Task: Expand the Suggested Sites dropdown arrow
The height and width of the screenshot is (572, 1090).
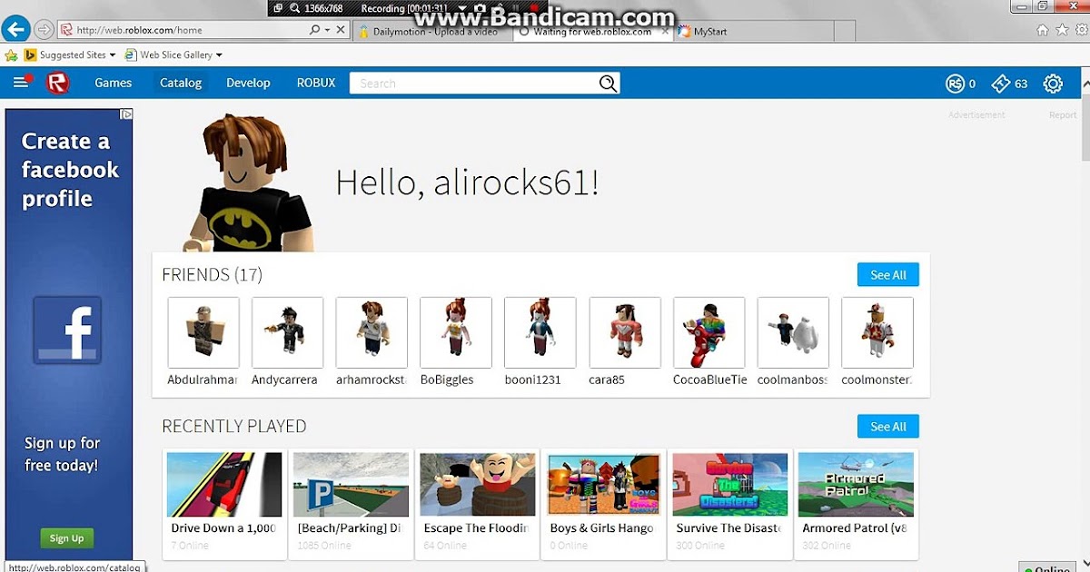Action: coord(113,55)
